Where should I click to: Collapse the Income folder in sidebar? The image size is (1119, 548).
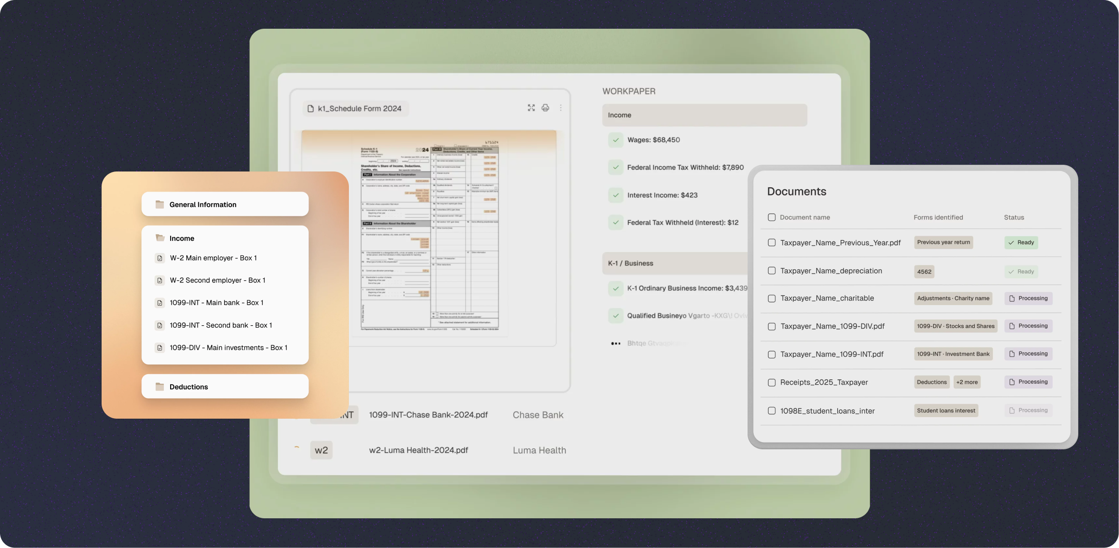pyautogui.click(x=181, y=238)
